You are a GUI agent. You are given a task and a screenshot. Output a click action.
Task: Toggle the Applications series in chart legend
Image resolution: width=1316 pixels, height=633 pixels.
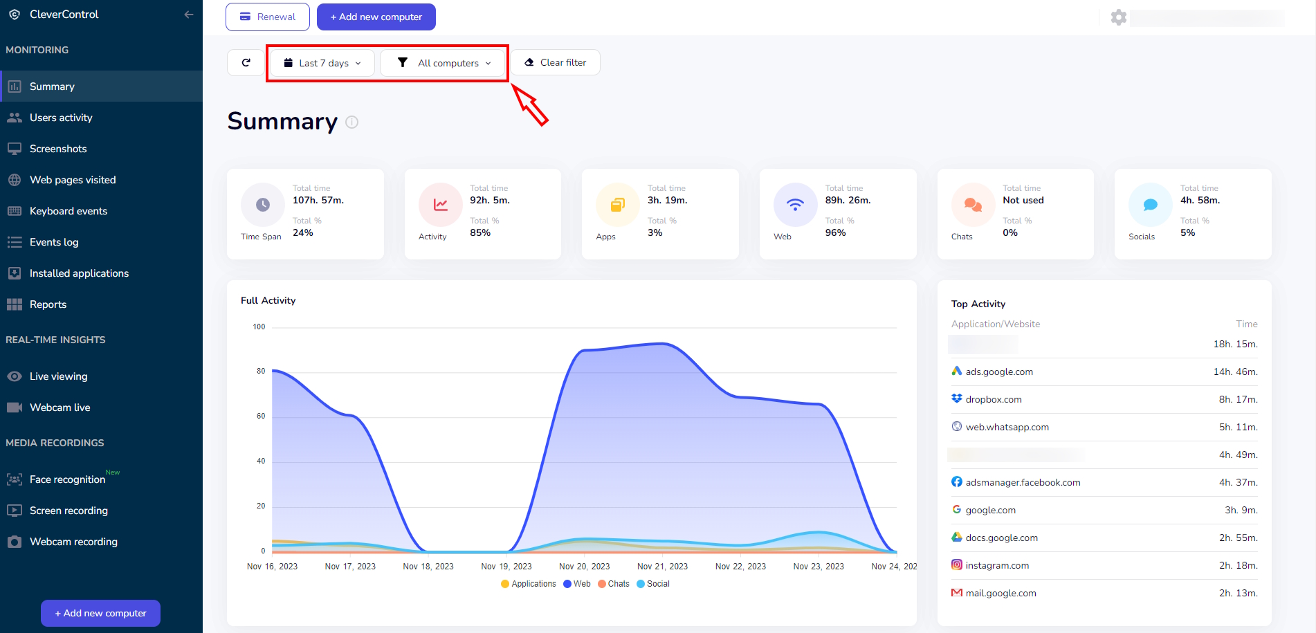coord(528,584)
